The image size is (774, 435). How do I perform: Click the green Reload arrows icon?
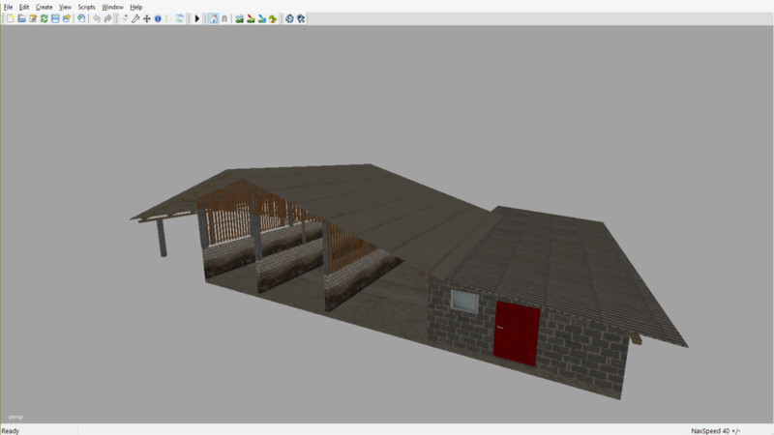44,18
